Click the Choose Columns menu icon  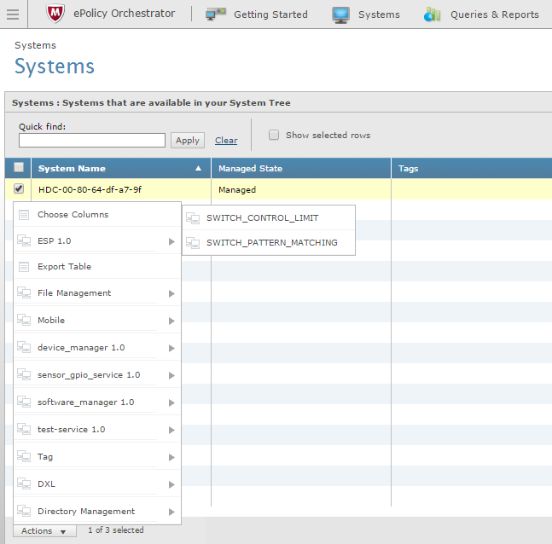point(24,215)
